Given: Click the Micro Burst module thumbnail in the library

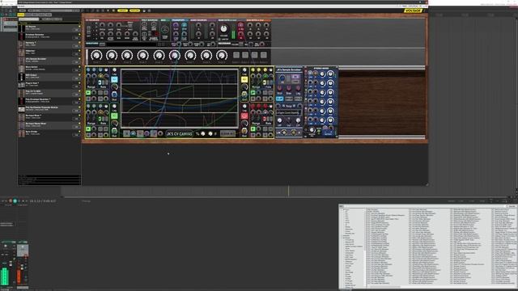Looking at the screenshot, I should pyautogui.click(x=22, y=68).
